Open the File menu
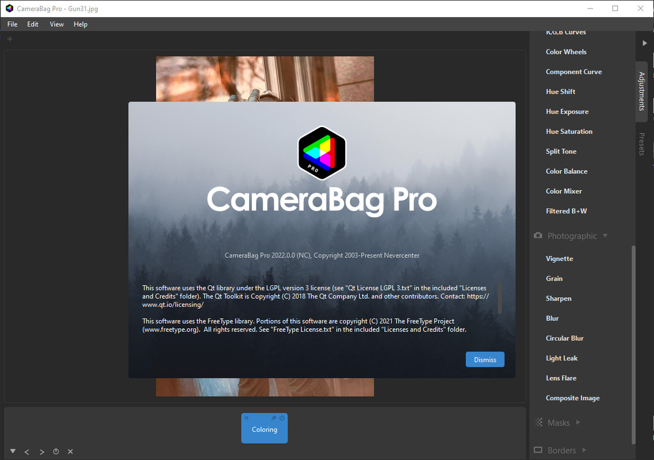654x460 pixels. 12,24
